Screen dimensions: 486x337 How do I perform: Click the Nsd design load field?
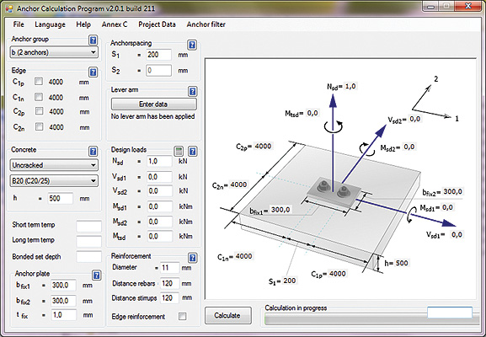(x=160, y=161)
